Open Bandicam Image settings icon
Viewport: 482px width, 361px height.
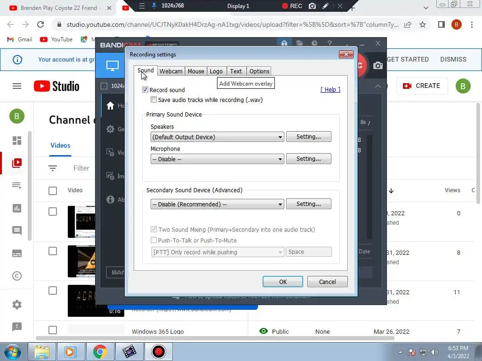point(110,176)
